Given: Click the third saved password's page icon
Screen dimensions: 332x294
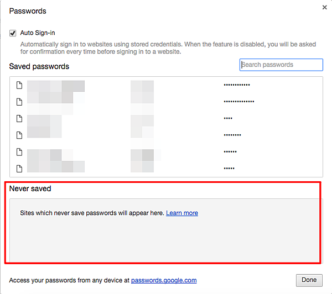Looking at the screenshot, I should (x=19, y=118).
